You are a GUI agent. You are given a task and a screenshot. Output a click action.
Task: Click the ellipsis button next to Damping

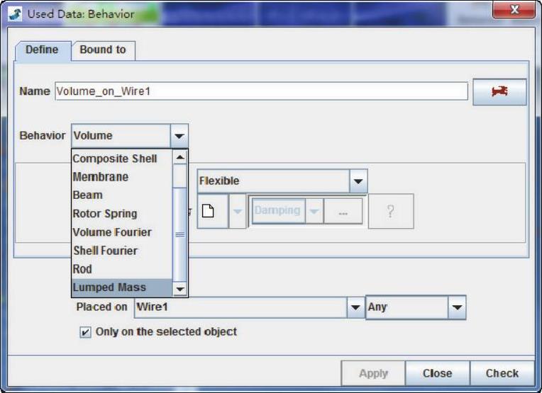pos(343,211)
